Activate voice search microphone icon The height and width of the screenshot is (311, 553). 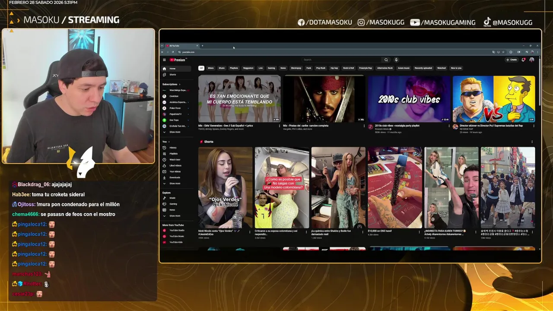coord(396,60)
